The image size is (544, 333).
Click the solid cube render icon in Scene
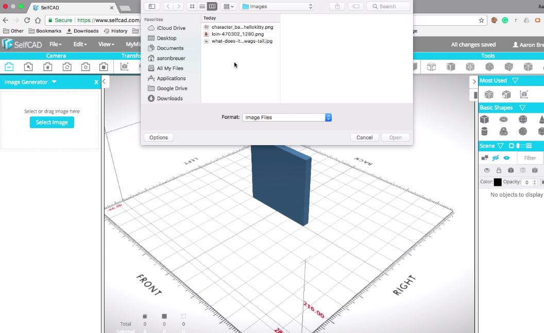pos(511,170)
